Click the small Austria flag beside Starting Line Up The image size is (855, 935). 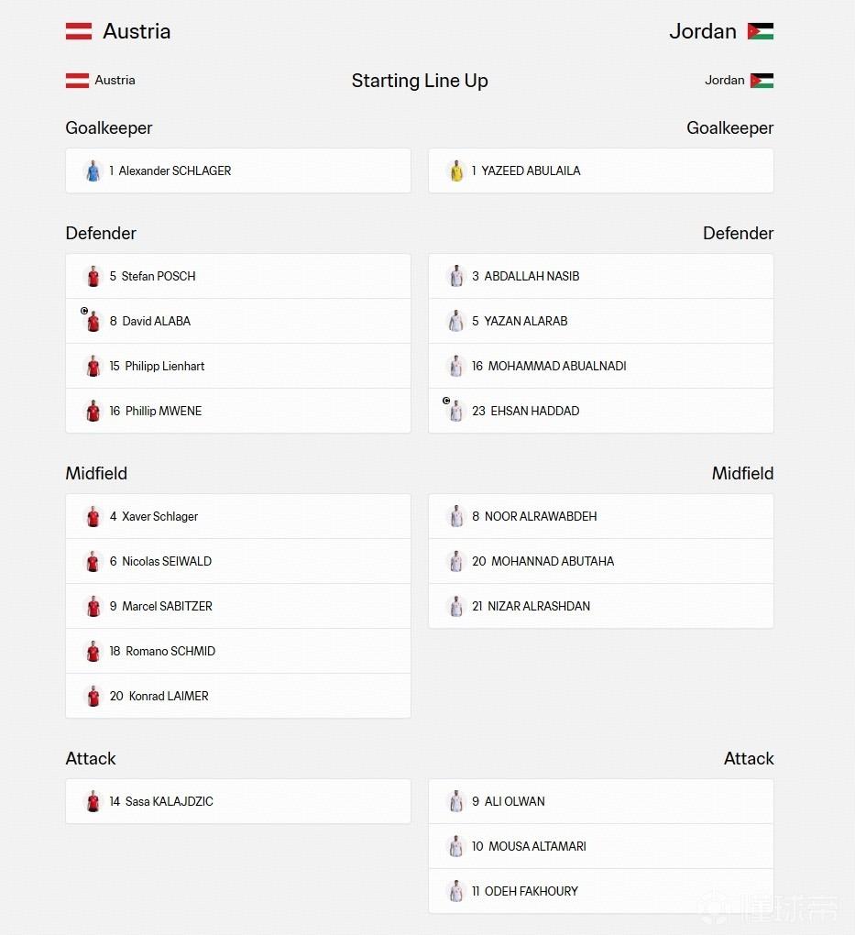tap(78, 81)
